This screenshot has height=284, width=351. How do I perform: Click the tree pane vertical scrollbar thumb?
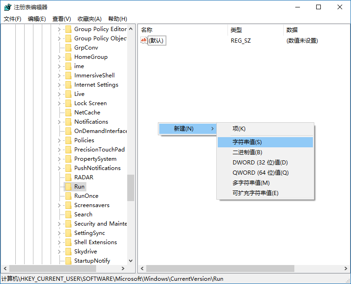click(x=131, y=188)
